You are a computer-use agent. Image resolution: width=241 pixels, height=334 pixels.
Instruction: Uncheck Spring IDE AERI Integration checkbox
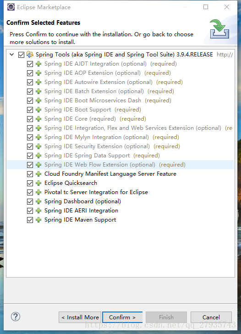pyautogui.click(x=30, y=211)
